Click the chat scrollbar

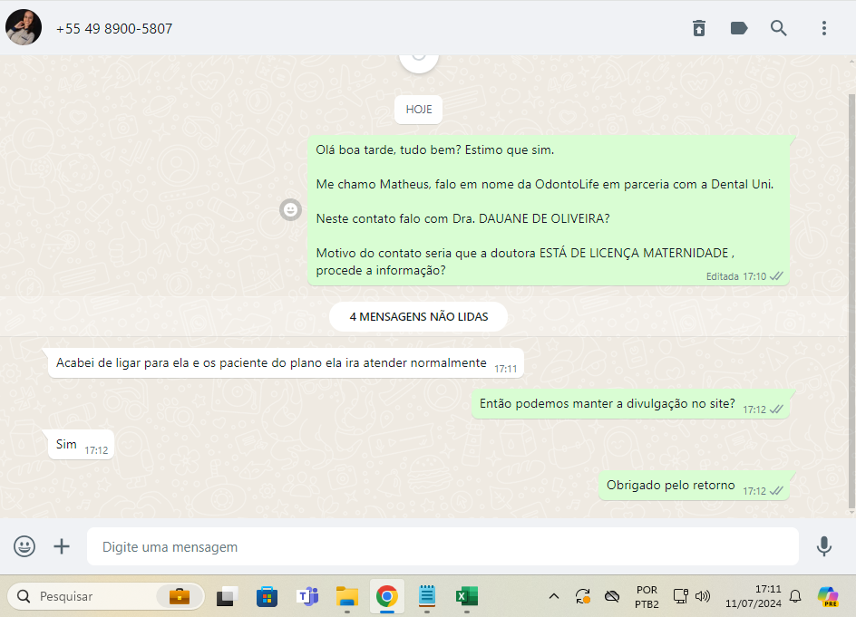click(851, 299)
